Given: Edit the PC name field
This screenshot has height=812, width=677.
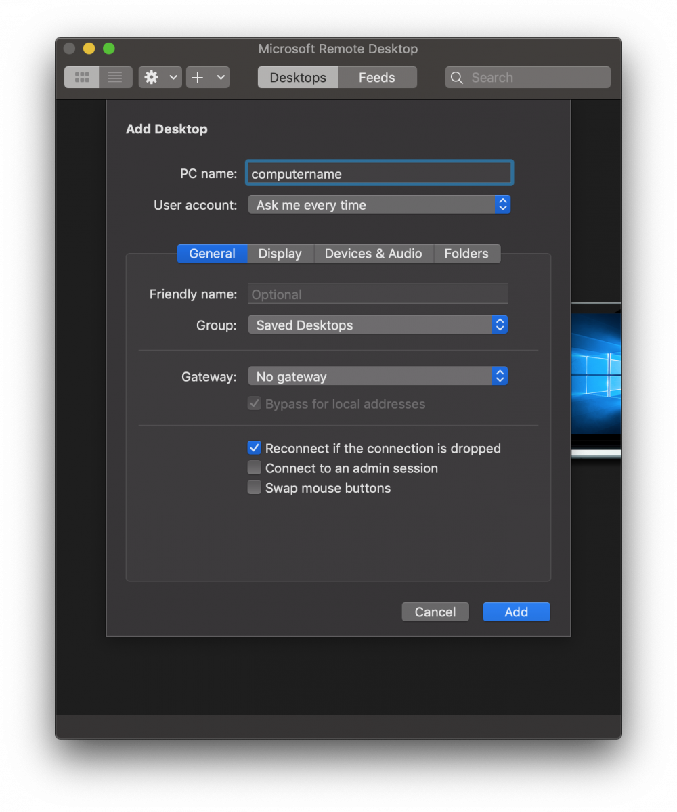Looking at the screenshot, I should 379,173.
